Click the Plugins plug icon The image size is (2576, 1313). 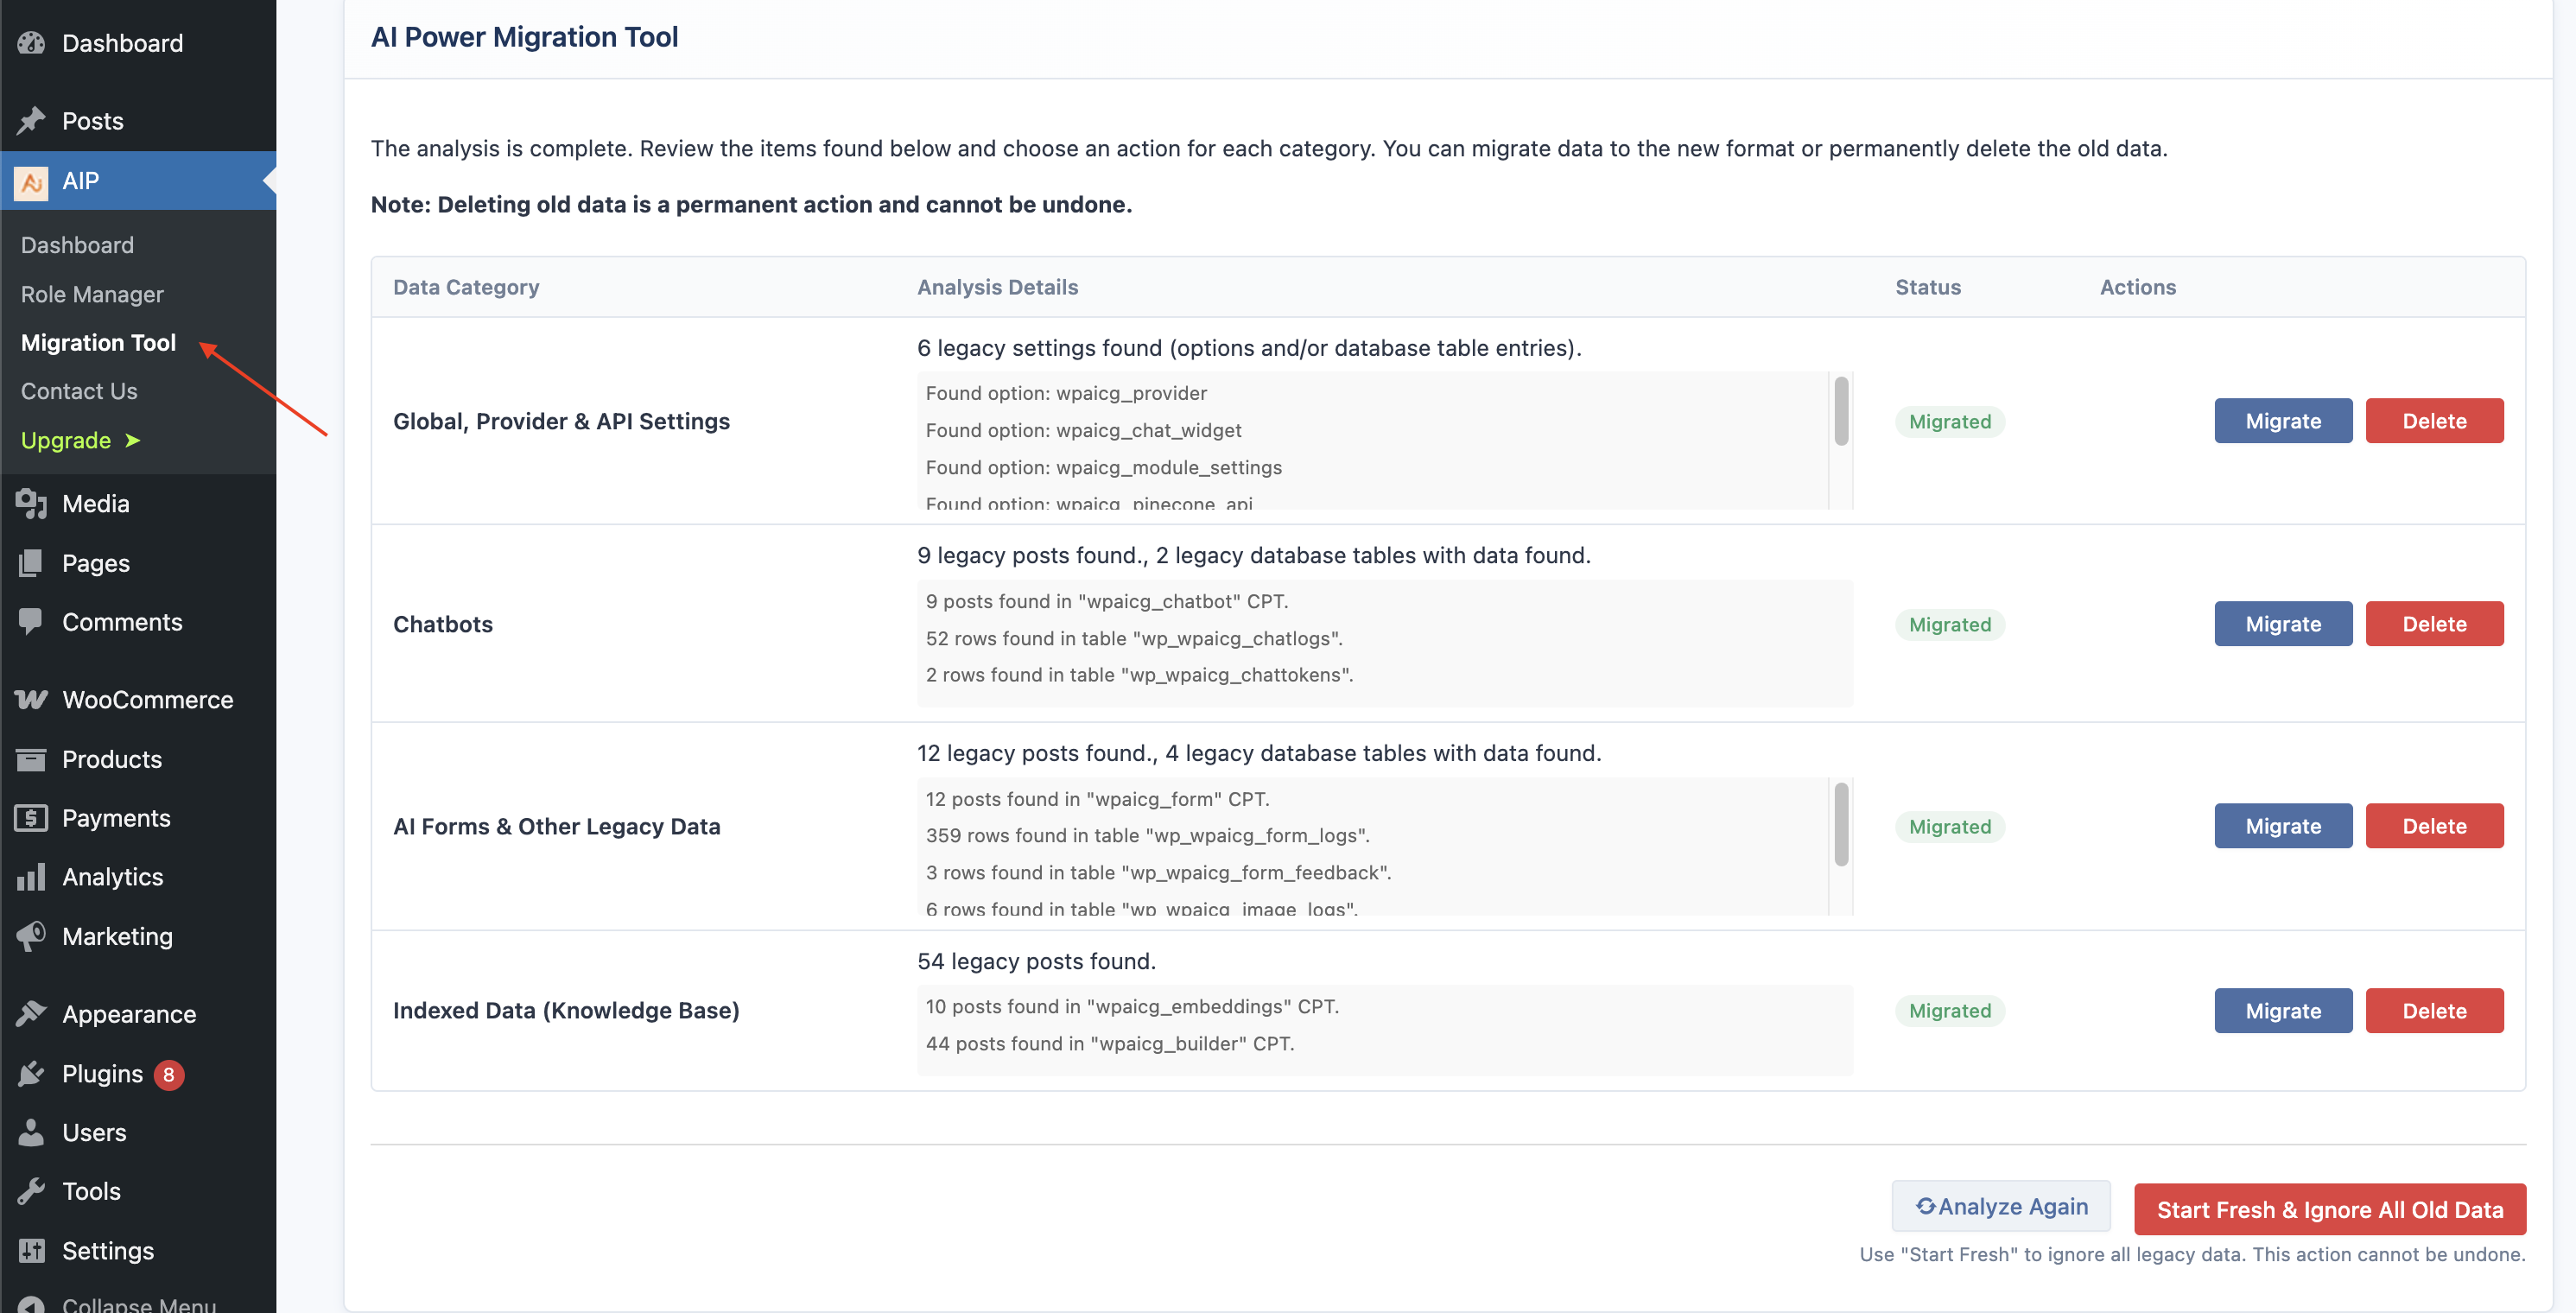[31, 1074]
